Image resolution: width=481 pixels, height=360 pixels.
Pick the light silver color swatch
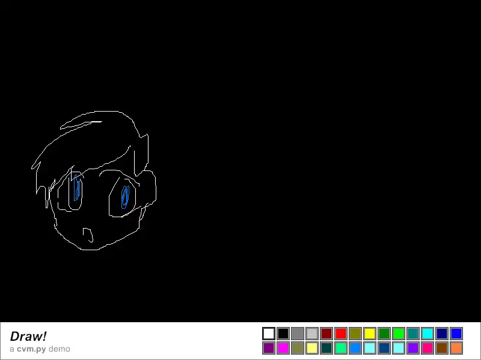pos(312,334)
